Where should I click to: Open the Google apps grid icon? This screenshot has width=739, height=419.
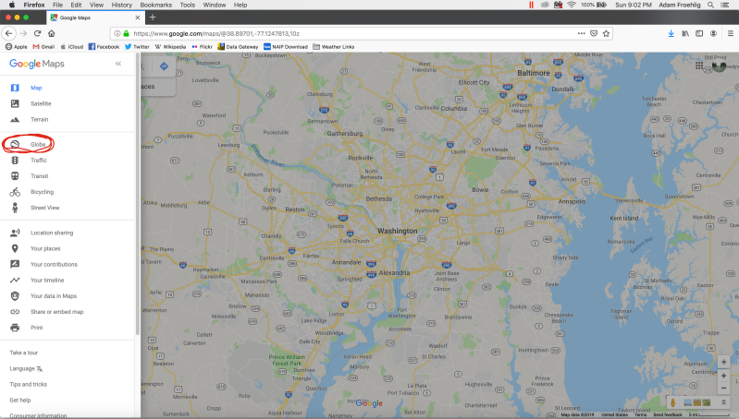tap(699, 66)
